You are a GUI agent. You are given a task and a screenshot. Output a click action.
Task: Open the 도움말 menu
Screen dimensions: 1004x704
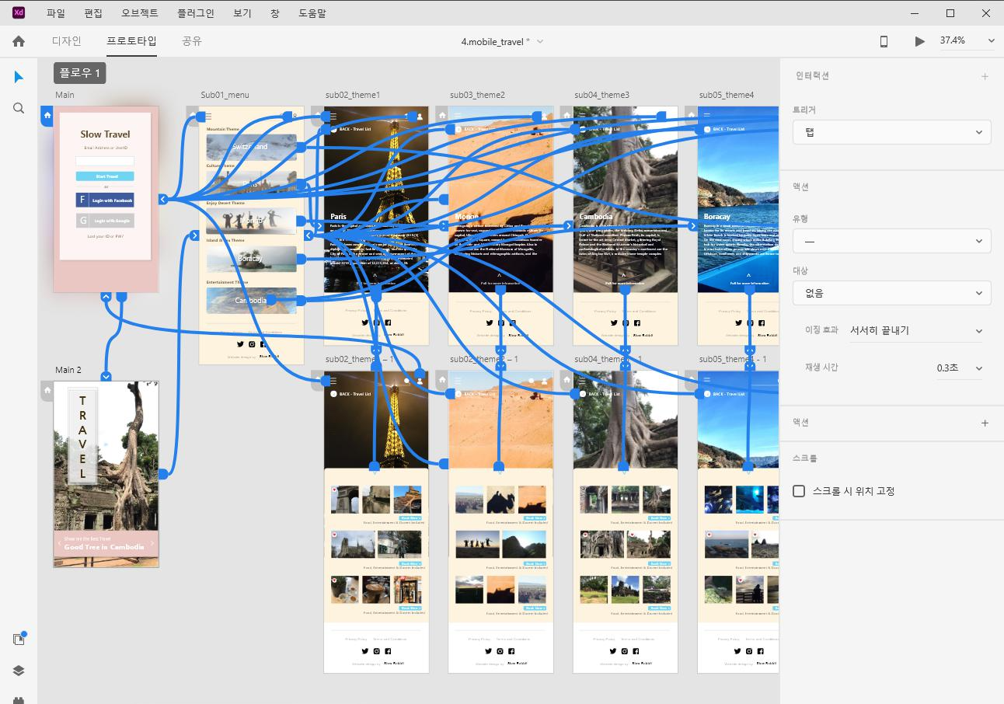pyautogui.click(x=312, y=13)
